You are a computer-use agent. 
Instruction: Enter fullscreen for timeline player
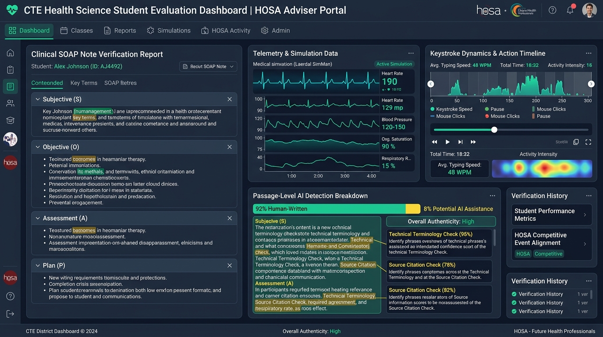pyautogui.click(x=588, y=142)
